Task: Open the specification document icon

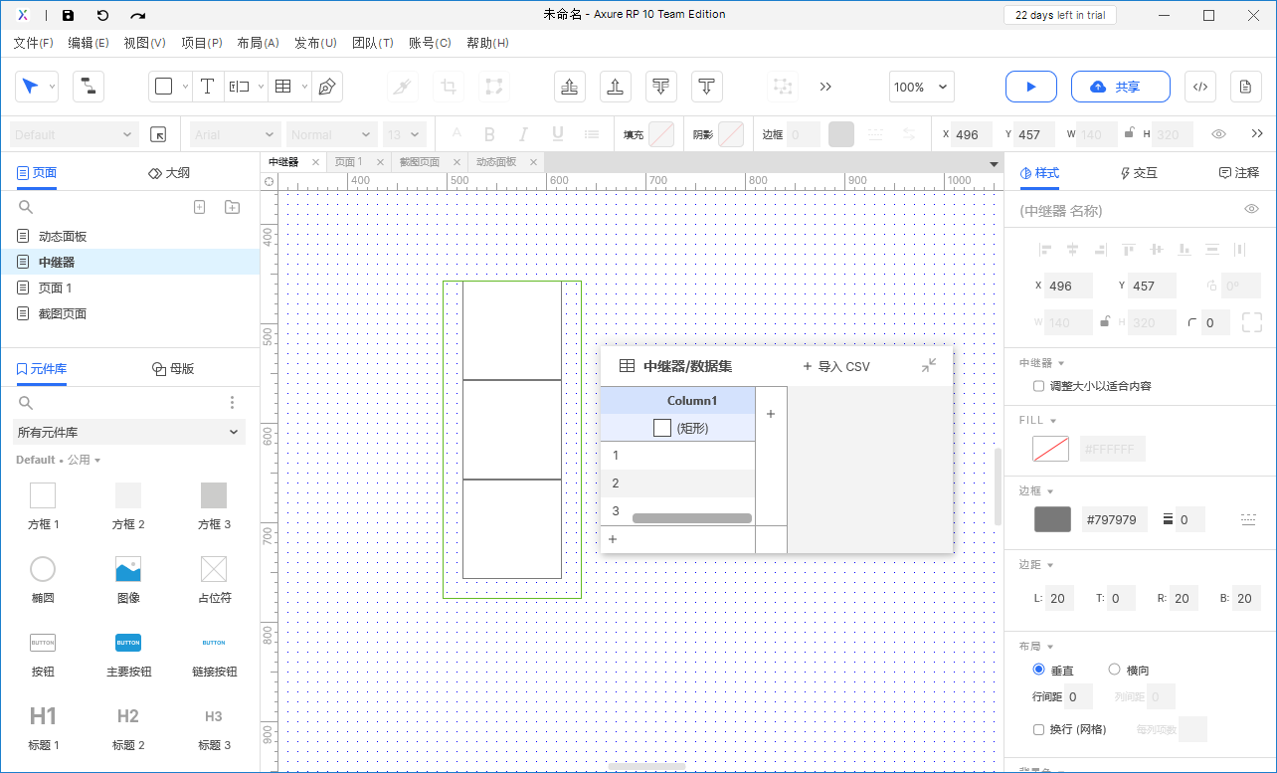Action: click(1246, 87)
